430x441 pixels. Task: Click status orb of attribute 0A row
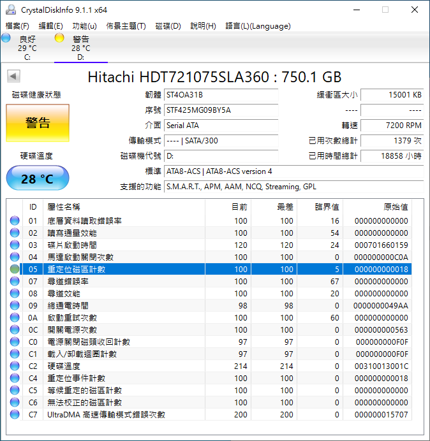coord(15,317)
